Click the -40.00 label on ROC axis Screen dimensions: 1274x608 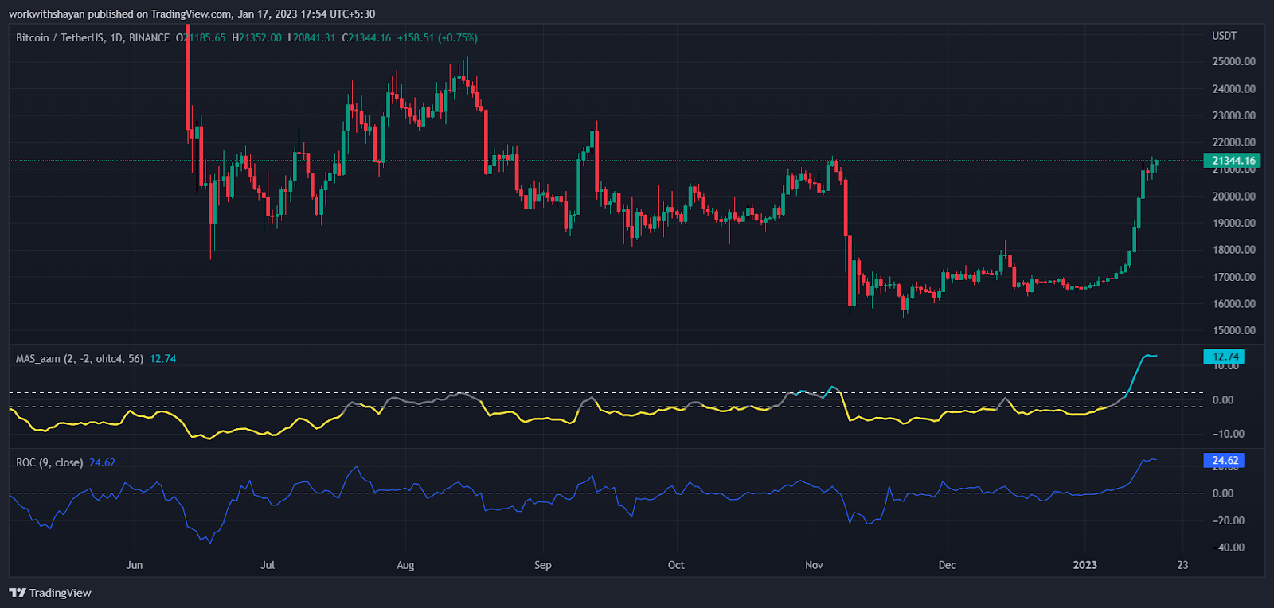1228,548
